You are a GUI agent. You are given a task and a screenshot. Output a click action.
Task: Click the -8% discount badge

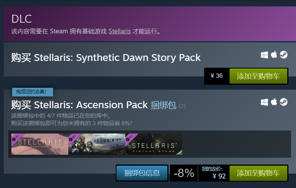click(184, 173)
